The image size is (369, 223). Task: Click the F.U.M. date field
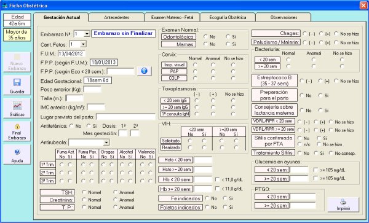click(71, 53)
